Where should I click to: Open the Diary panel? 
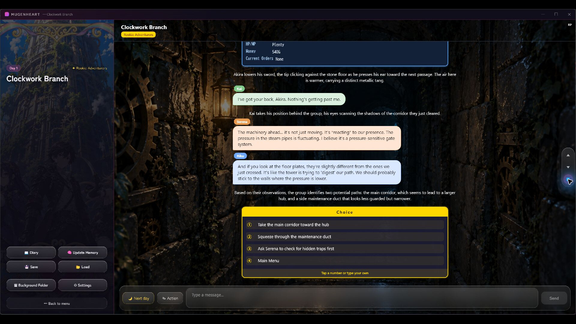[31, 253]
